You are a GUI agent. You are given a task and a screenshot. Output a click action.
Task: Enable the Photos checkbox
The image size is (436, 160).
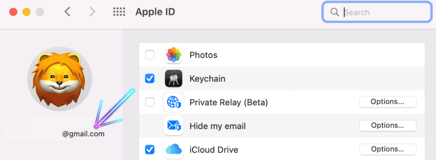coord(150,55)
